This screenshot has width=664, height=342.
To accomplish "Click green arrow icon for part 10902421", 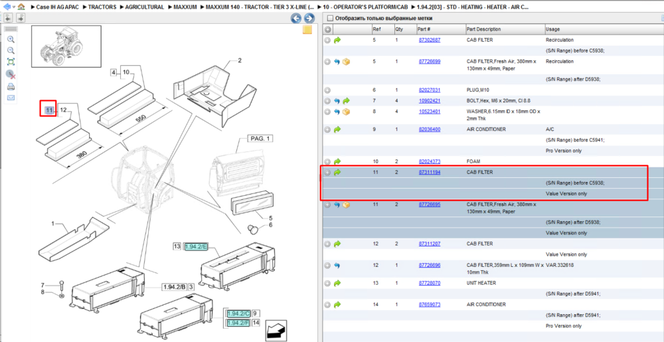I will [x=347, y=101].
